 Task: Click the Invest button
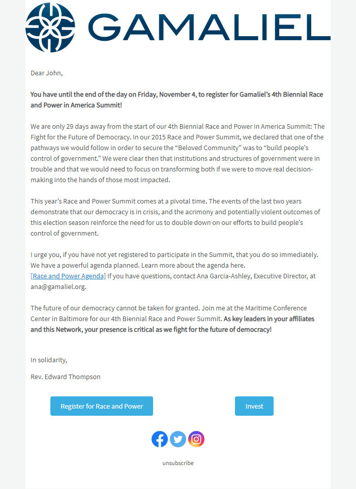pos(254,406)
